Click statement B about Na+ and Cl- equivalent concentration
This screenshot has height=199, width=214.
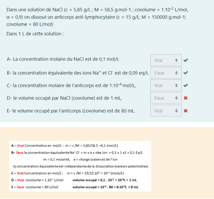pyautogui.click(x=77, y=72)
